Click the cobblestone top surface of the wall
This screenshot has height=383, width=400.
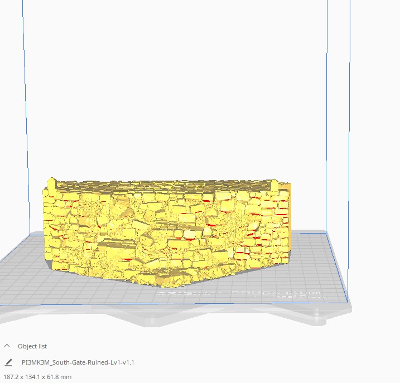pyautogui.click(x=163, y=186)
